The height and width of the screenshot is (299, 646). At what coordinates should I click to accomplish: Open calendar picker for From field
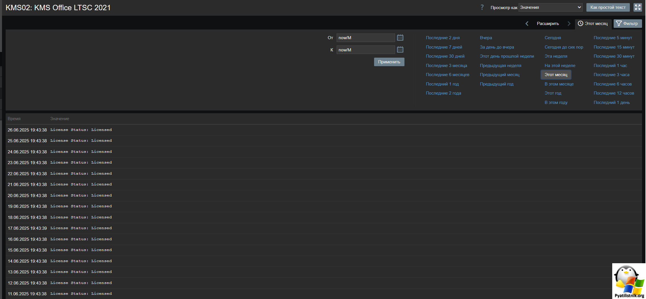point(400,37)
